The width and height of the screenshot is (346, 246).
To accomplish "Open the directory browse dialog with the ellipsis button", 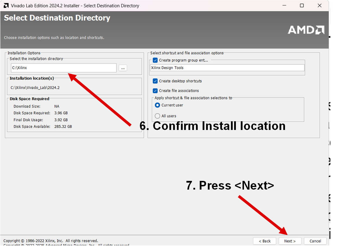I will (123, 68).
